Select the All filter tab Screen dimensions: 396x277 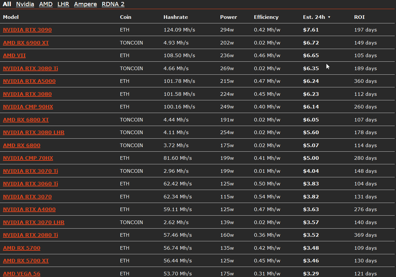click(7, 4)
